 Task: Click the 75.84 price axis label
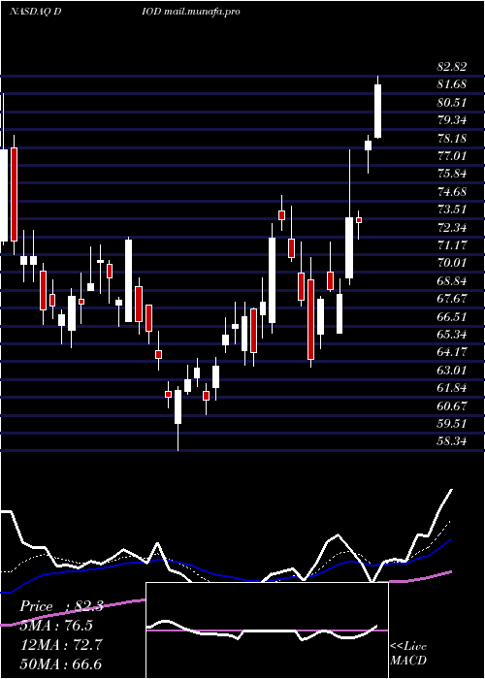(x=452, y=174)
